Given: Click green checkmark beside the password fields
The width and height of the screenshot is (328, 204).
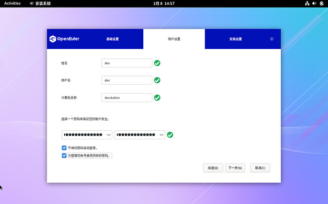Looking at the screenshot, I should click(x=170, y=135).
